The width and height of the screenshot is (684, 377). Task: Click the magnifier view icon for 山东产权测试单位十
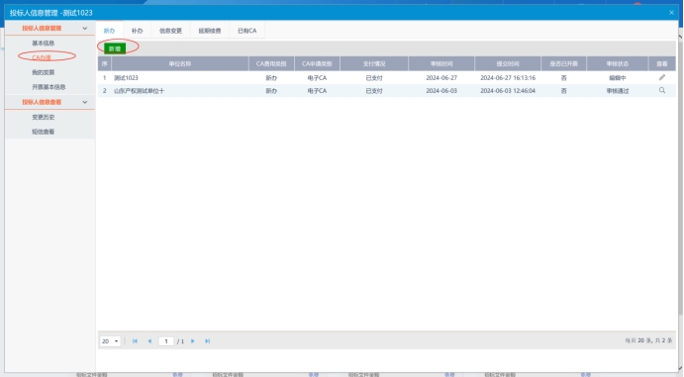(662, 91)
